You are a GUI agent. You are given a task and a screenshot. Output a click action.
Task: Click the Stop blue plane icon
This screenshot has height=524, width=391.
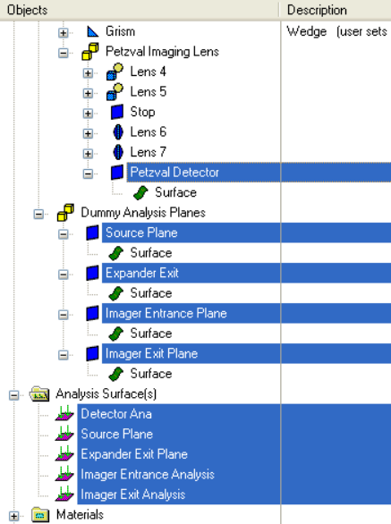pos(117,112)
